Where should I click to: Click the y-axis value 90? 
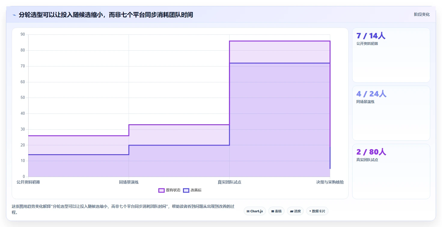[x=23, y=34]
